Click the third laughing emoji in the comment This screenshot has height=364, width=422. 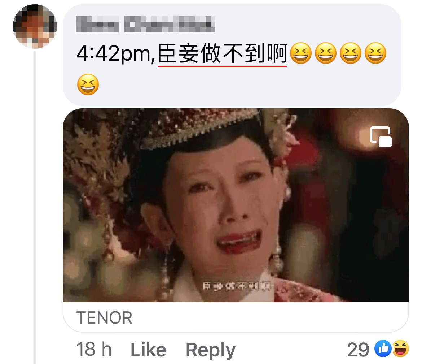pos(351,53)
